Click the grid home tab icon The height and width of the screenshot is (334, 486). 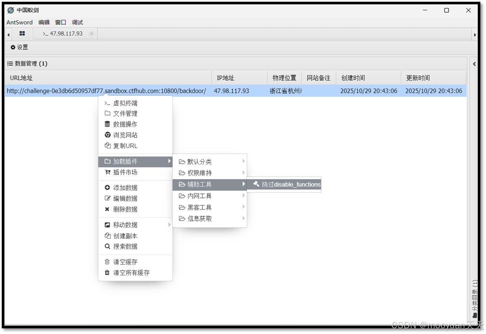click(x=22, y=33)
